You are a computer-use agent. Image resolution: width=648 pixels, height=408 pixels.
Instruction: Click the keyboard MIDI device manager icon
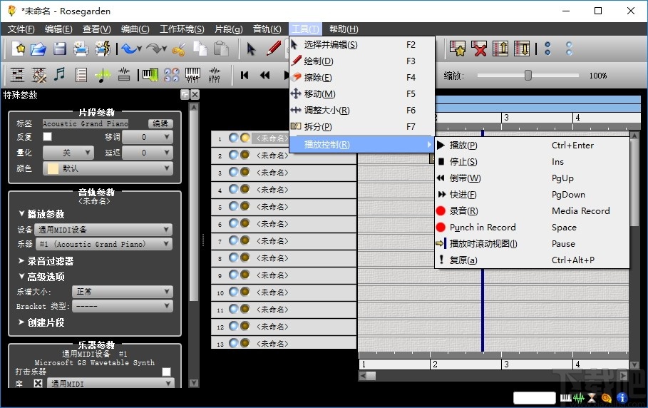pyautogui.click(x=150, y=75)
